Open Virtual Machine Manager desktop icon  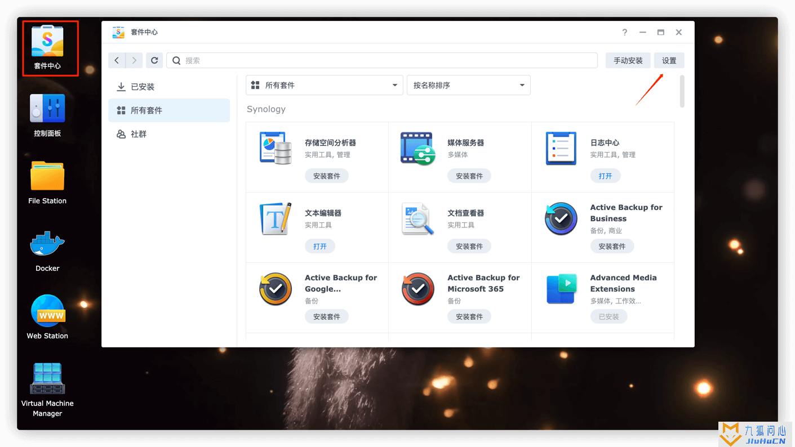(47, 390)
